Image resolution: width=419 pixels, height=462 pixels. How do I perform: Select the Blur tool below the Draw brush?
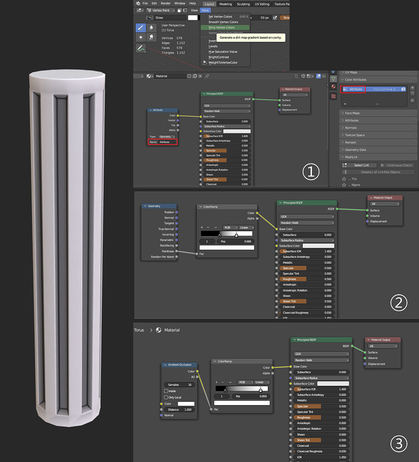pos(151,28)
